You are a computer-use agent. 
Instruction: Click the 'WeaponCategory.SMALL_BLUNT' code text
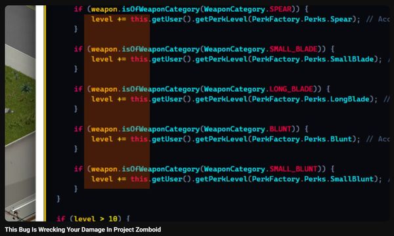point(261,168)
